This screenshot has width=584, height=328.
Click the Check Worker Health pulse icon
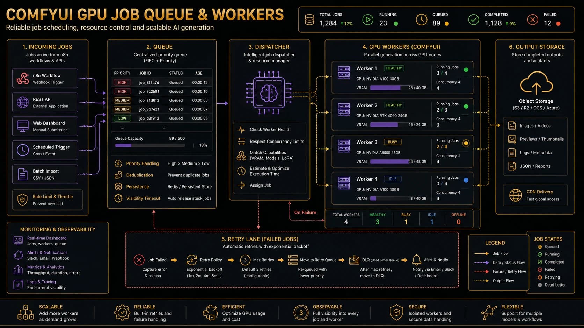(x=241, y=130)
